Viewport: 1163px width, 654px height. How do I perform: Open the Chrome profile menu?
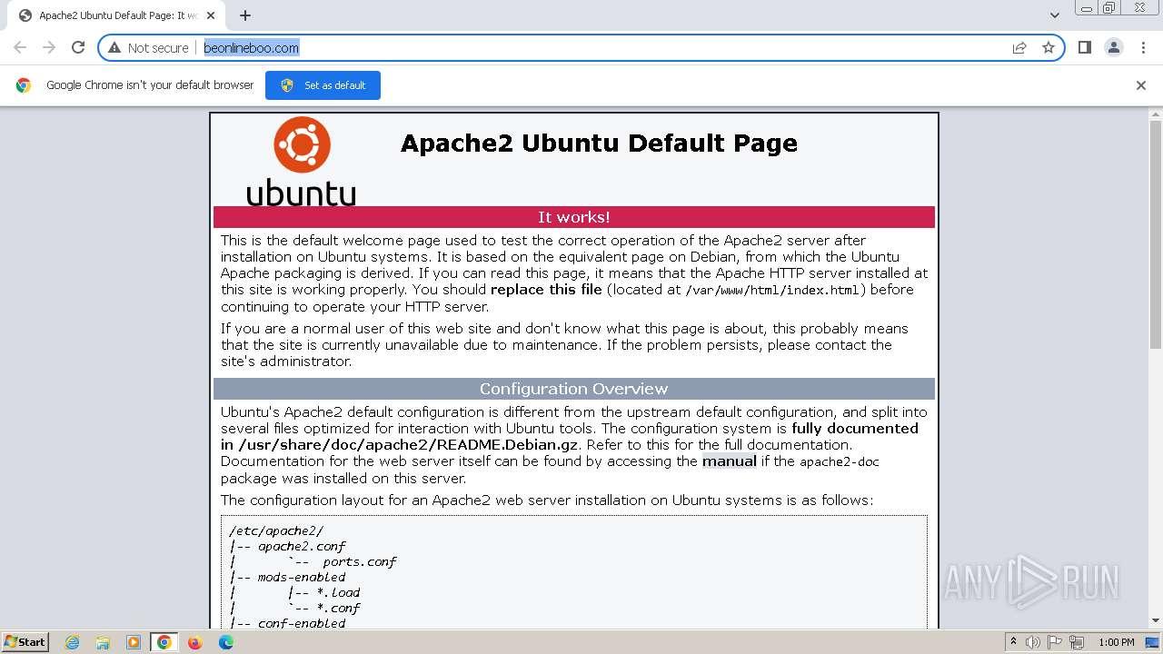[1113, 47]
